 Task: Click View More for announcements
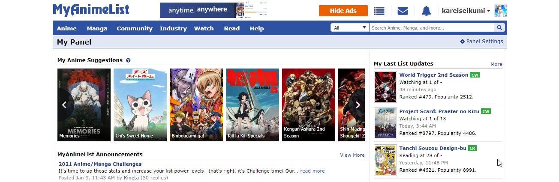coord(352,155)
